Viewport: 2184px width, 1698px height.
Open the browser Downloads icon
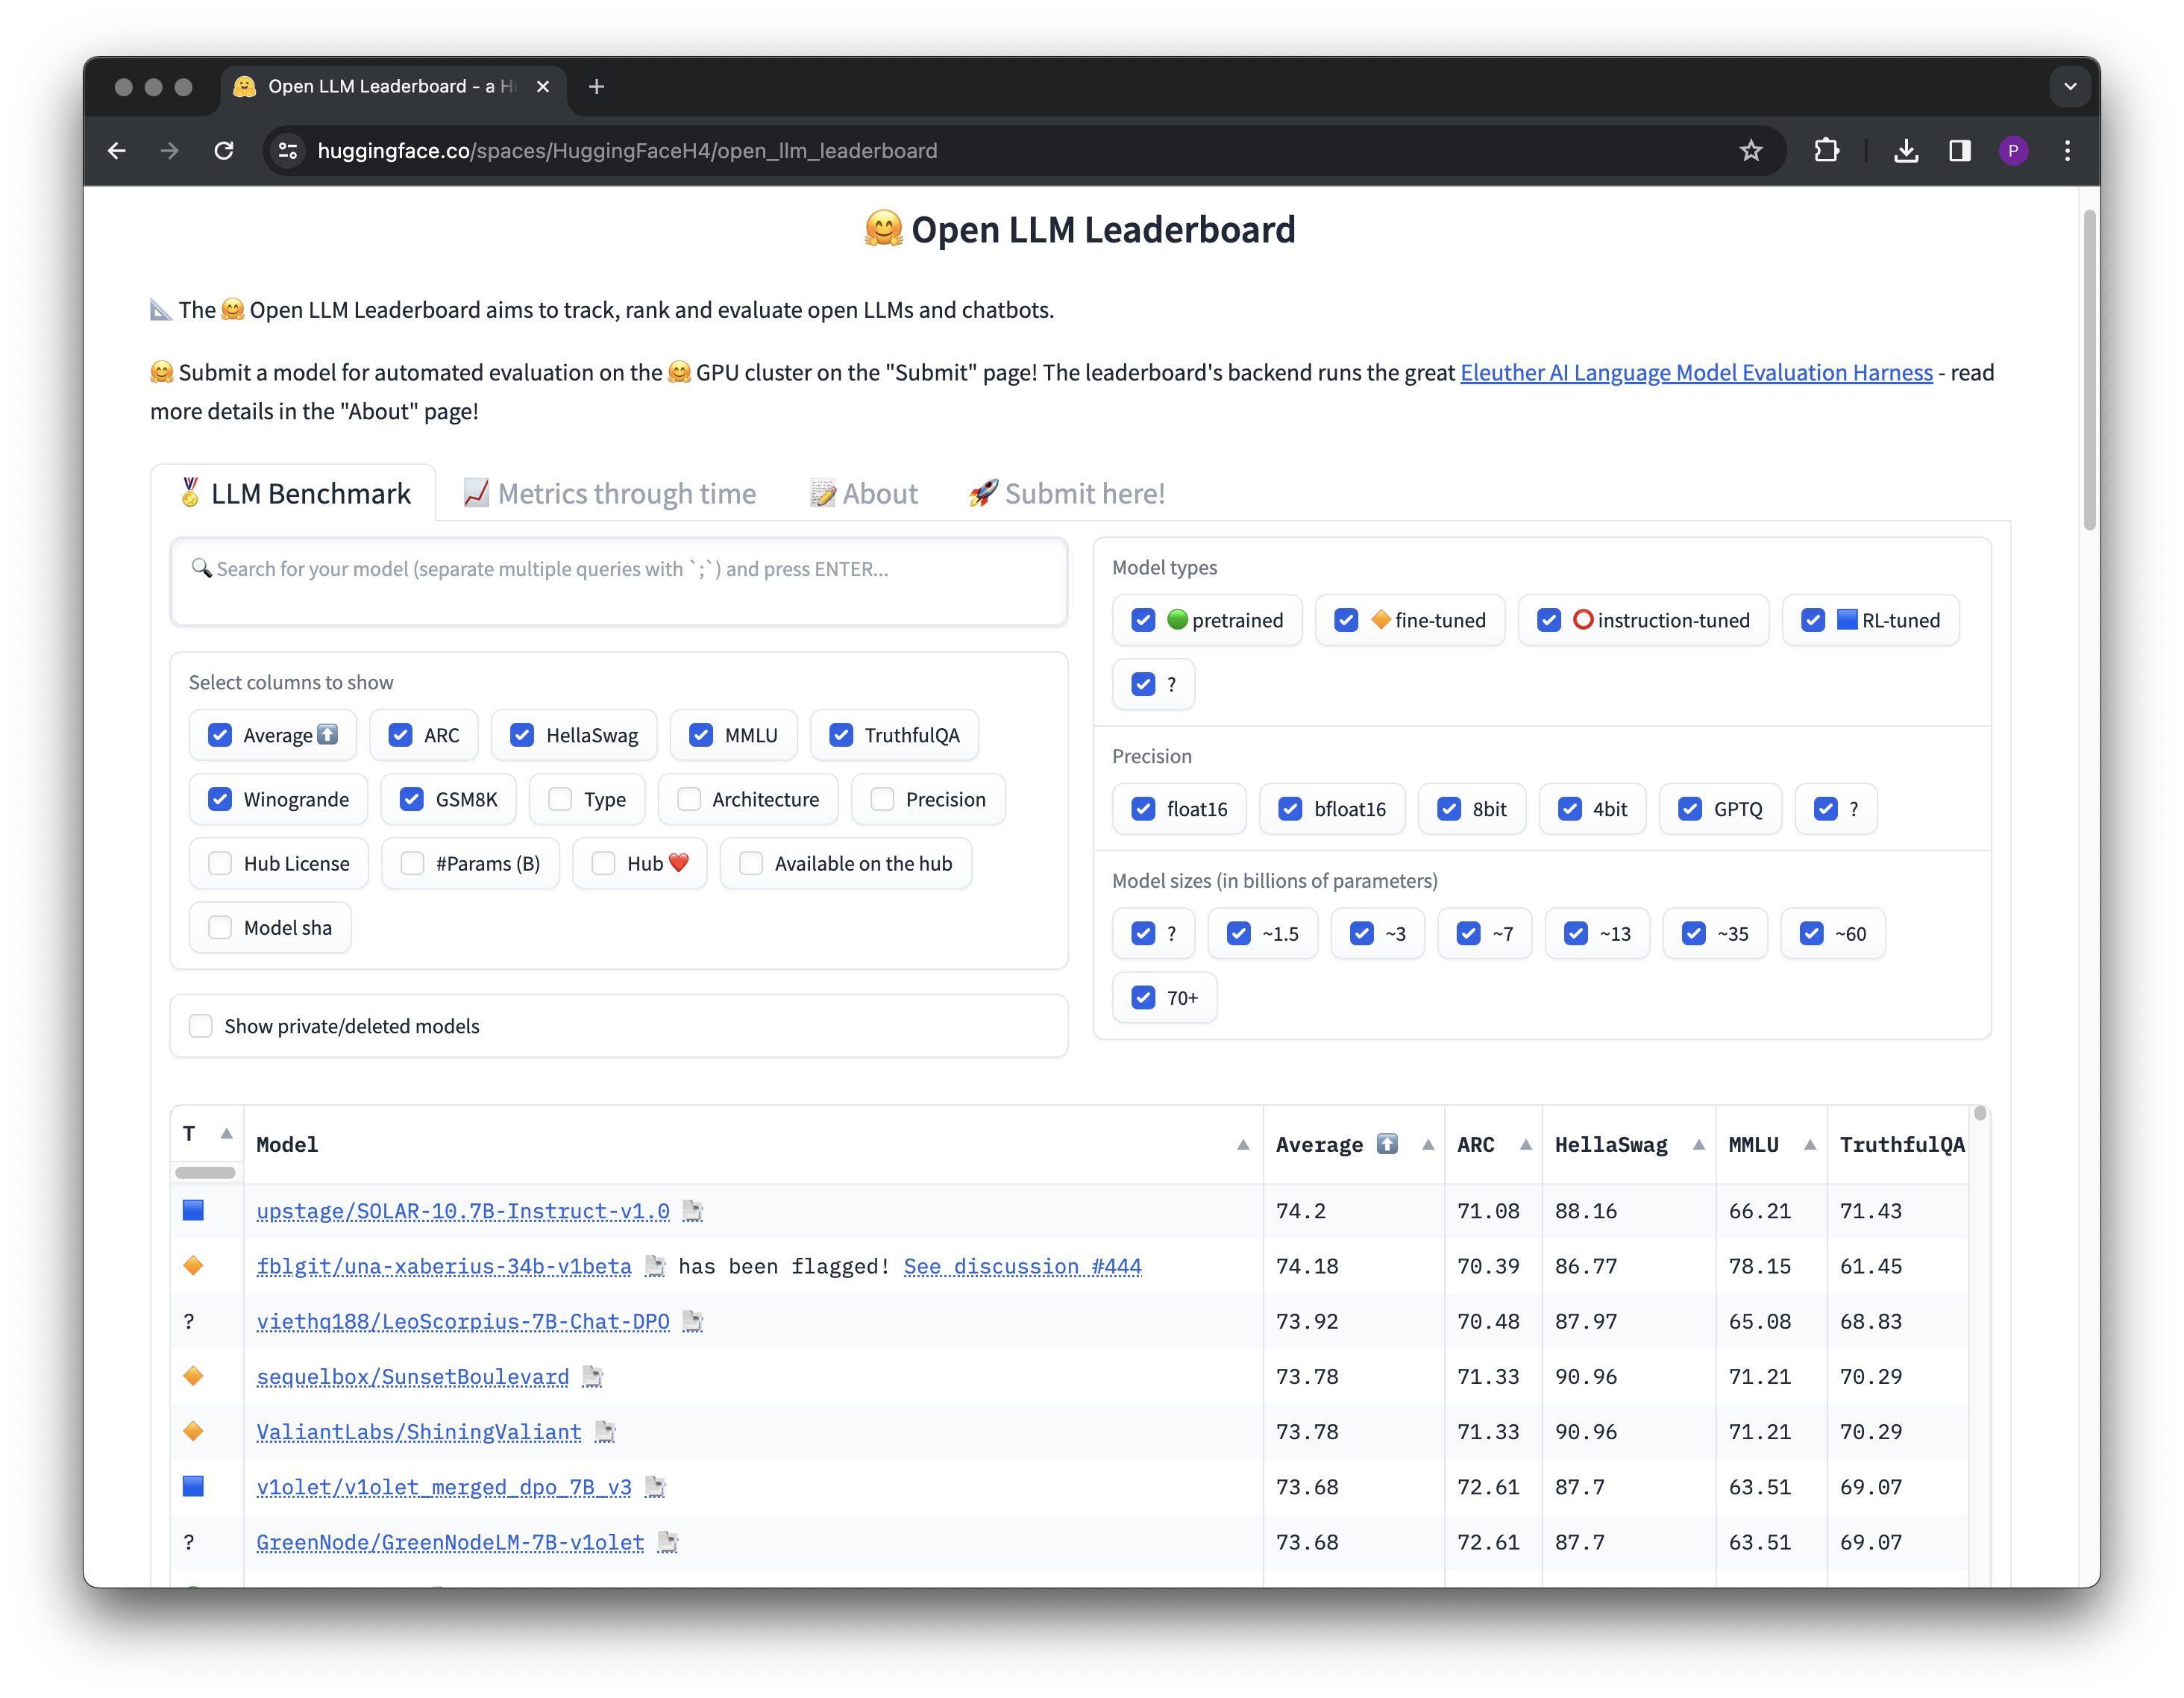coord(1906,151)
